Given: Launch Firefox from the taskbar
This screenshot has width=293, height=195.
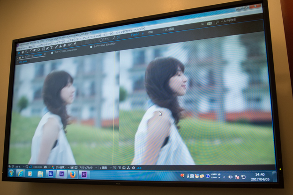Looking at the screenshot, I should (x=73, y=174).
